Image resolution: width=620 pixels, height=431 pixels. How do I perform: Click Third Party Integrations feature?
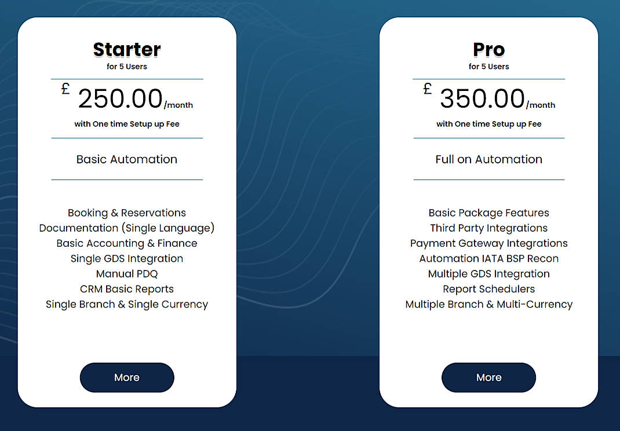click(488, 228)
